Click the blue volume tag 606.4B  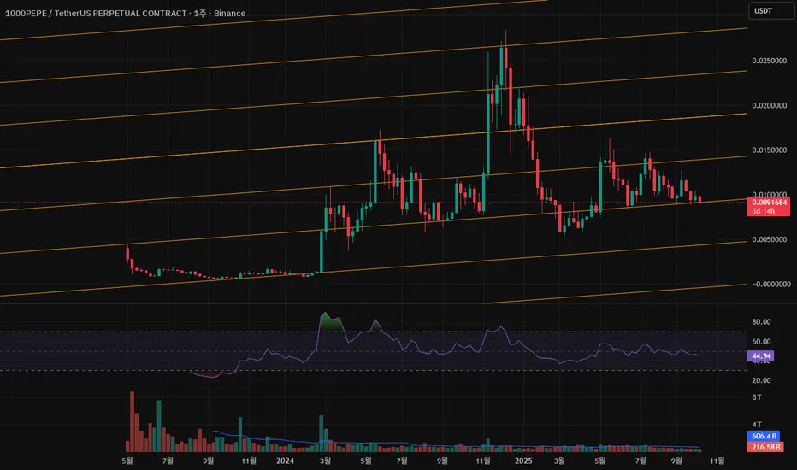pos(764,436)
